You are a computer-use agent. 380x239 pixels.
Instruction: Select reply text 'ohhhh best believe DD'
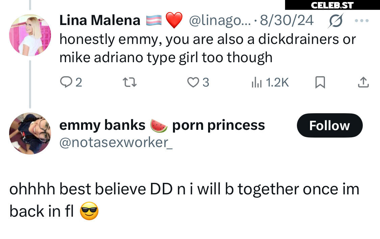(91, 189)
